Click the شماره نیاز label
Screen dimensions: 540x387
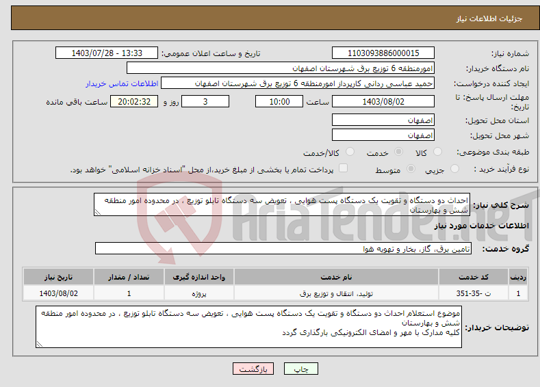tap(510, 53)
